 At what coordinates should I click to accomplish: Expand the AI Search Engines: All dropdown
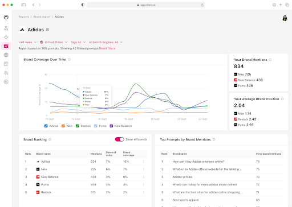point(106,42)
